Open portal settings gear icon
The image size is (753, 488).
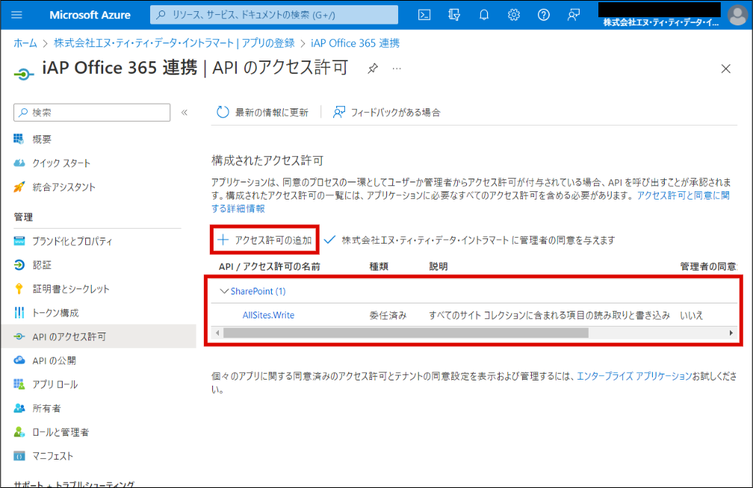pyautogui.click(x=514, y=15)
